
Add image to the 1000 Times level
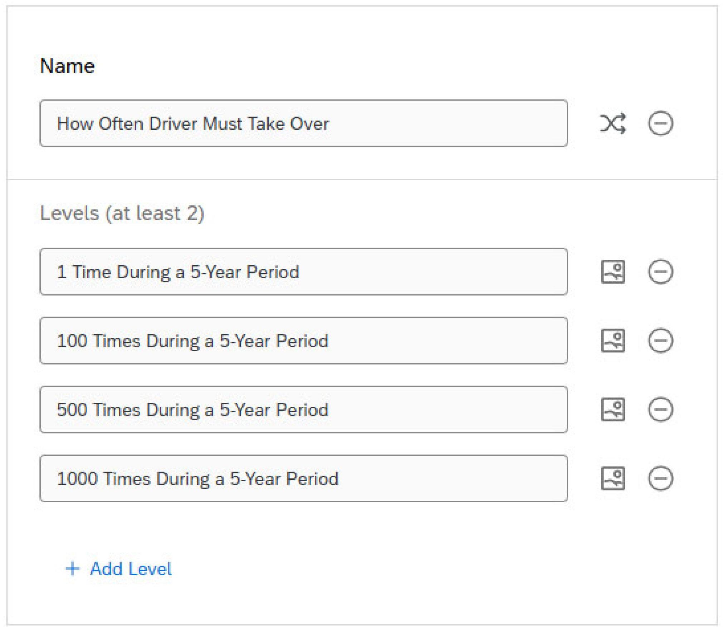pyautogui.click(x=612, y=478)
